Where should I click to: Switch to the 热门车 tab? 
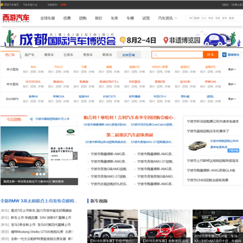pyautogui.click(x=10, y=55)
